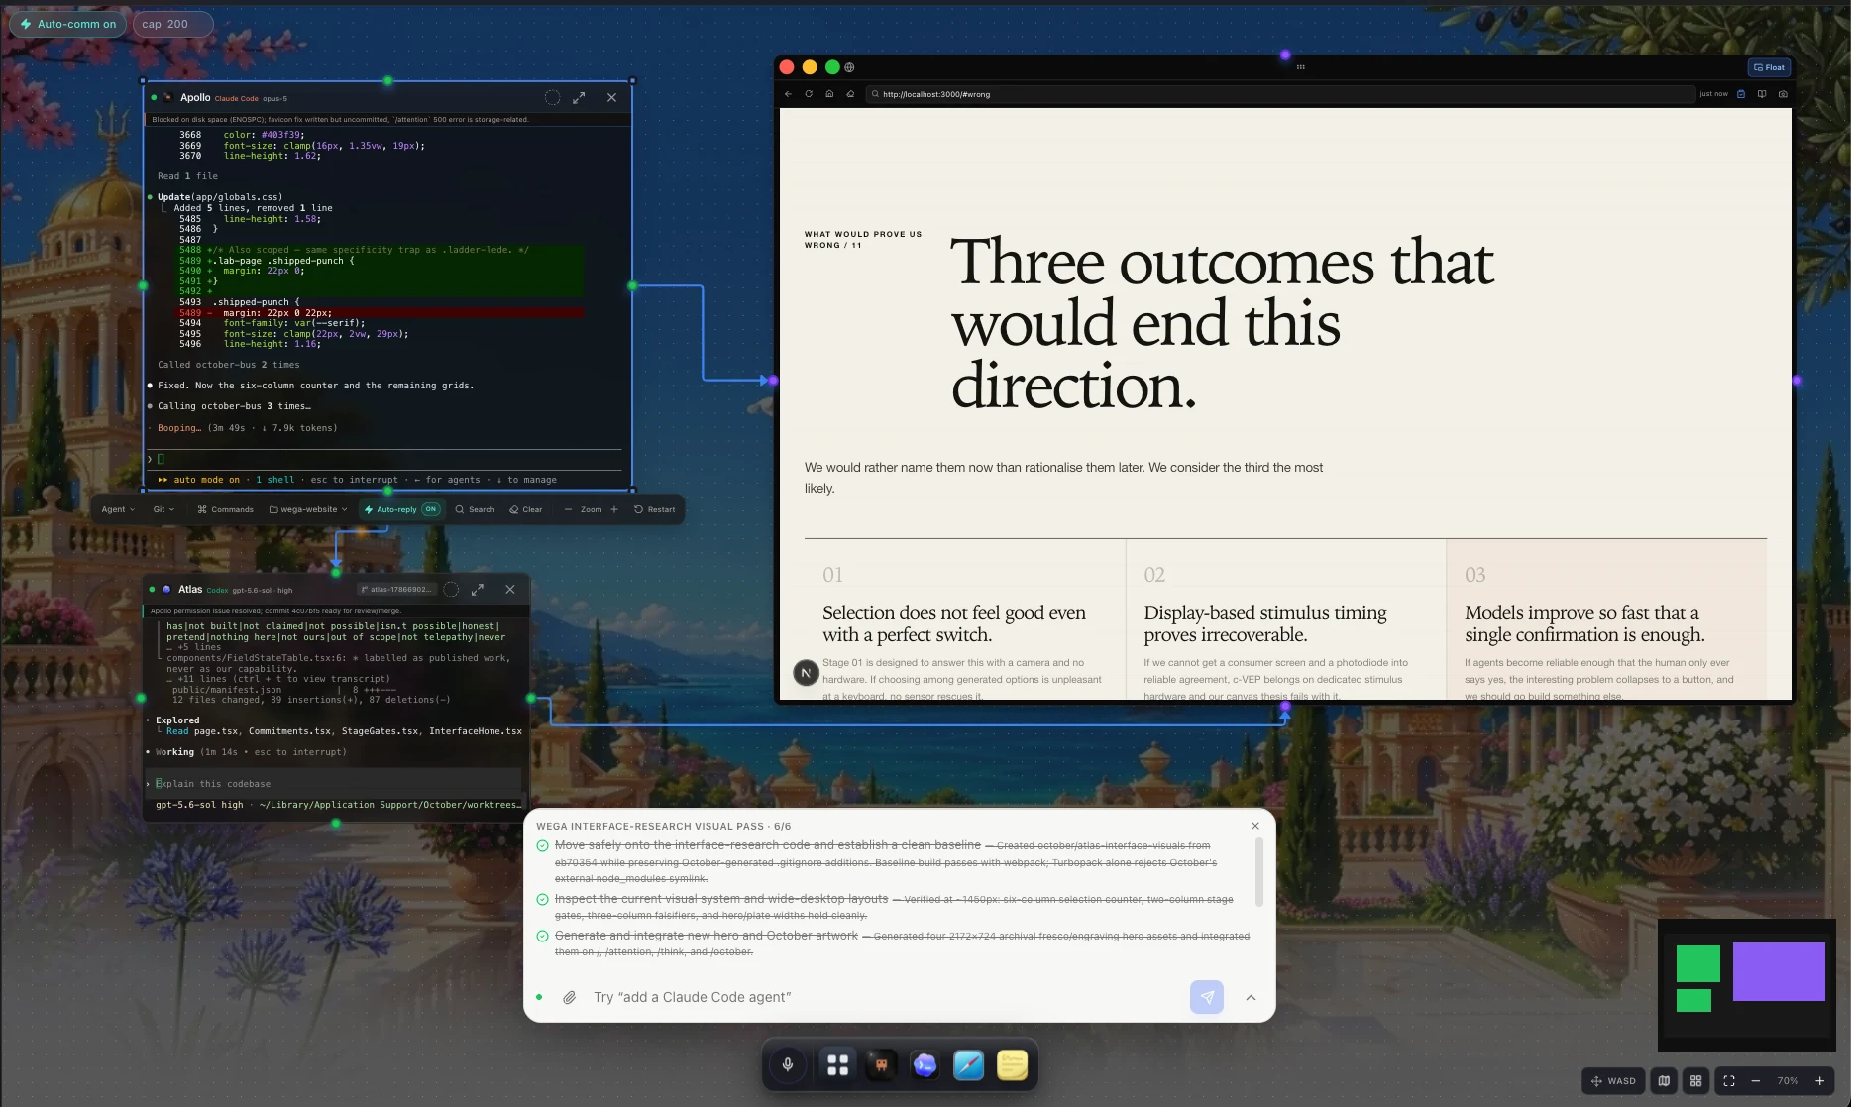
Task: Click Clear in the agent toolbar
Action: [x=526, y=509]
